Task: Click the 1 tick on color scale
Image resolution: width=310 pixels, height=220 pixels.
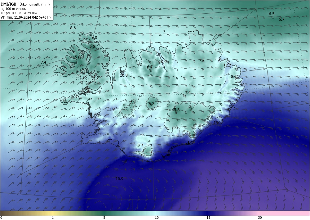Action: click(53, 218)
